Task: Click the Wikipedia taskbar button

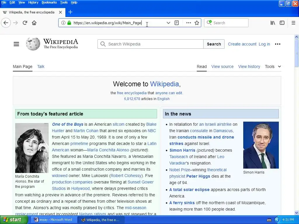Action: (x=101, y=220)
